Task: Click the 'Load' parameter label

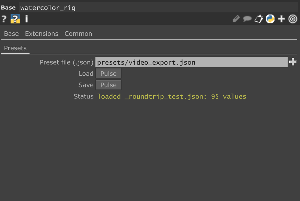Action: [x=86, y=74]
